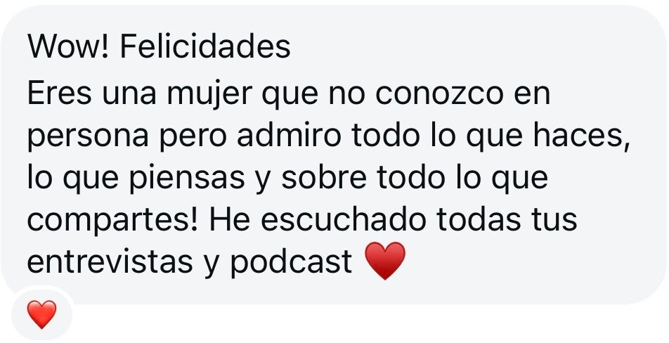This screenshot has width=669, height=343.
Task: Click the word piensas in the message
Action: [187, 179]
